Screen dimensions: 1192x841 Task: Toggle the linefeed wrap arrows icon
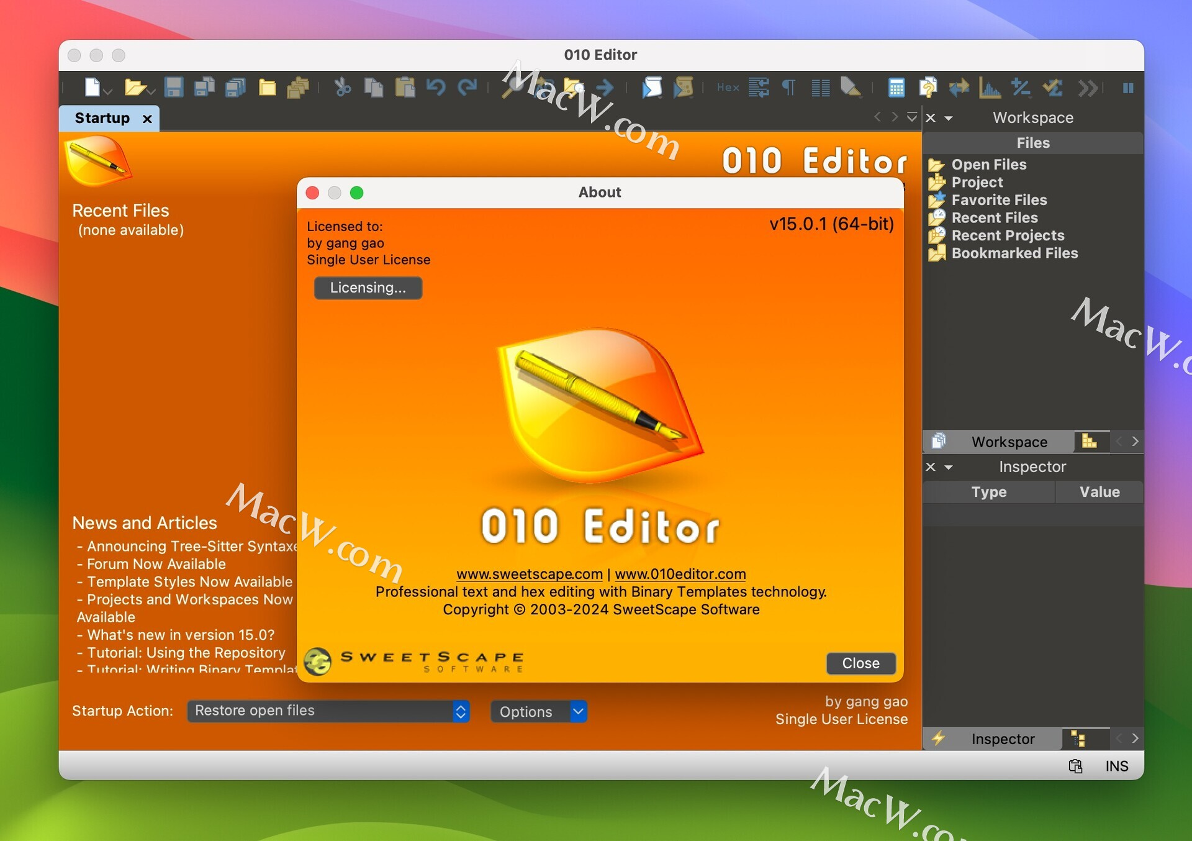(759, 88)
